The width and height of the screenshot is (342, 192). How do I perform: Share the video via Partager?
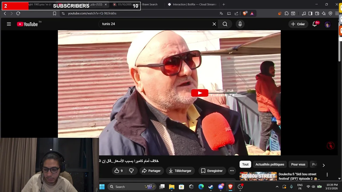[x=151, y=171]
